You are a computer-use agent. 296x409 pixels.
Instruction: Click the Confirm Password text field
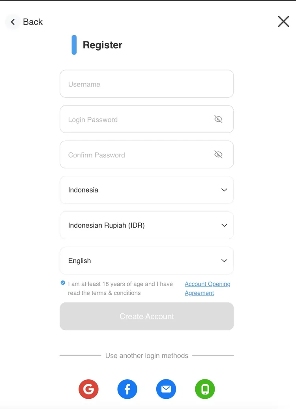pyautogui.click(x=134, y=155)
